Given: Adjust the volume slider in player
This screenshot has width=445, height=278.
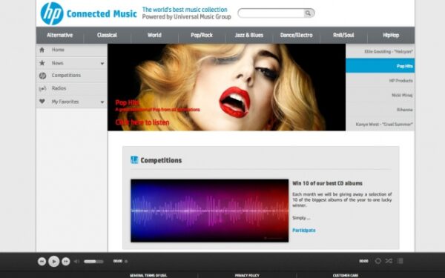Looking at the screenshot, I should (x=93, y=261).
